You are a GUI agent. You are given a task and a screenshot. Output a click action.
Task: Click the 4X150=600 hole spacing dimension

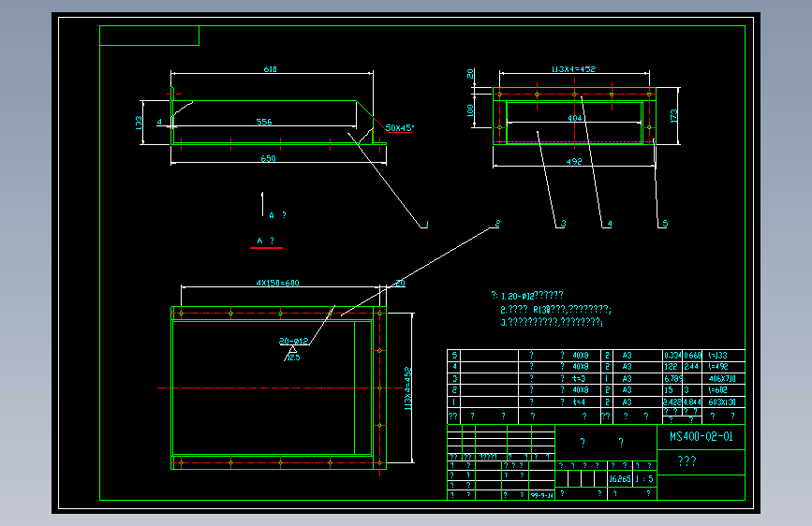pyautogui.click(x=277, y=283)
